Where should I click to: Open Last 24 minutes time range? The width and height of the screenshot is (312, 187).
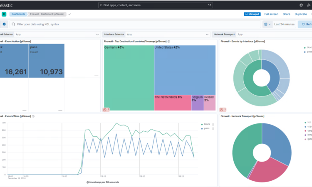click(x=284, y=24)
